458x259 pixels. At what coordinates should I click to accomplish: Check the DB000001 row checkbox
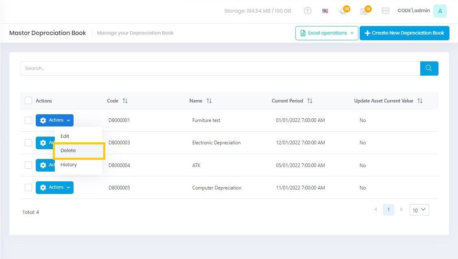(x=28, y=120)
